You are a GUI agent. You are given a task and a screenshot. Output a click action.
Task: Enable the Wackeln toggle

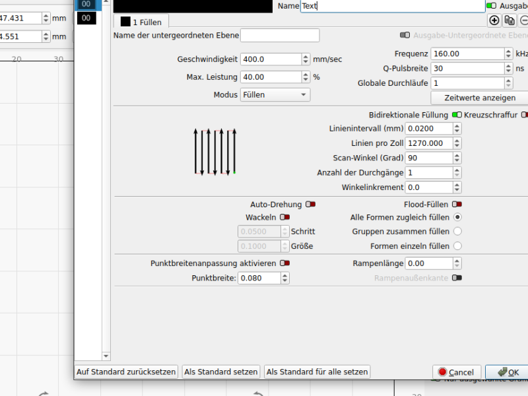[285, 217]
